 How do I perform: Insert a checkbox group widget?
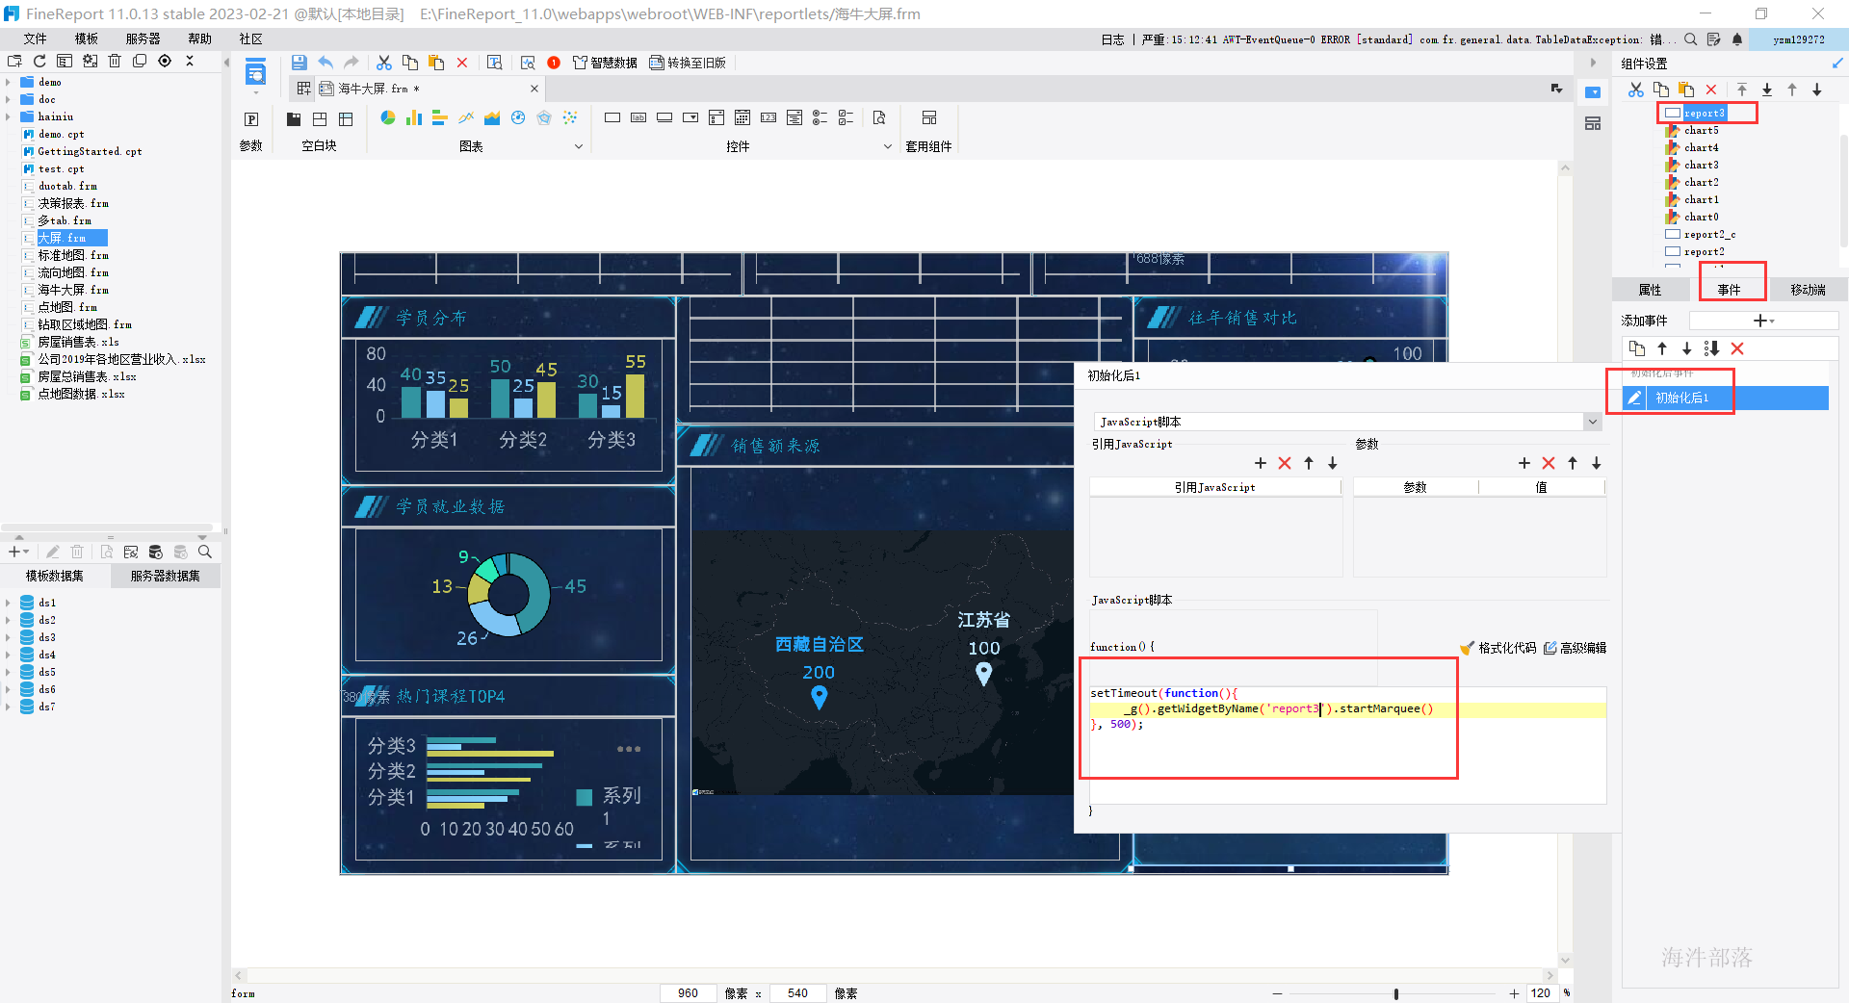tap(846, 117)
